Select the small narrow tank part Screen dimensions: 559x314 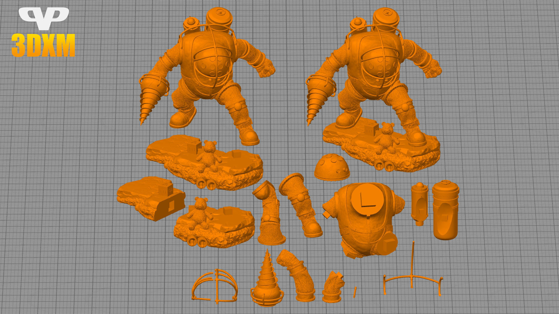[x=420, y=204]
